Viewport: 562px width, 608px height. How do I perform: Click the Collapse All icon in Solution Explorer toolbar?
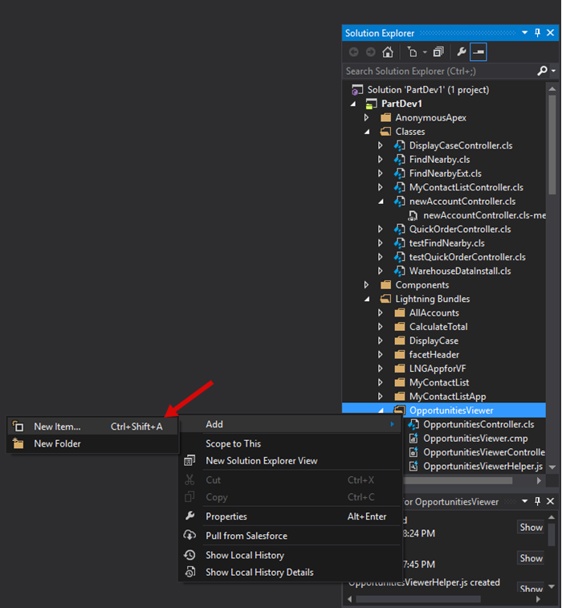coord(438,52)
